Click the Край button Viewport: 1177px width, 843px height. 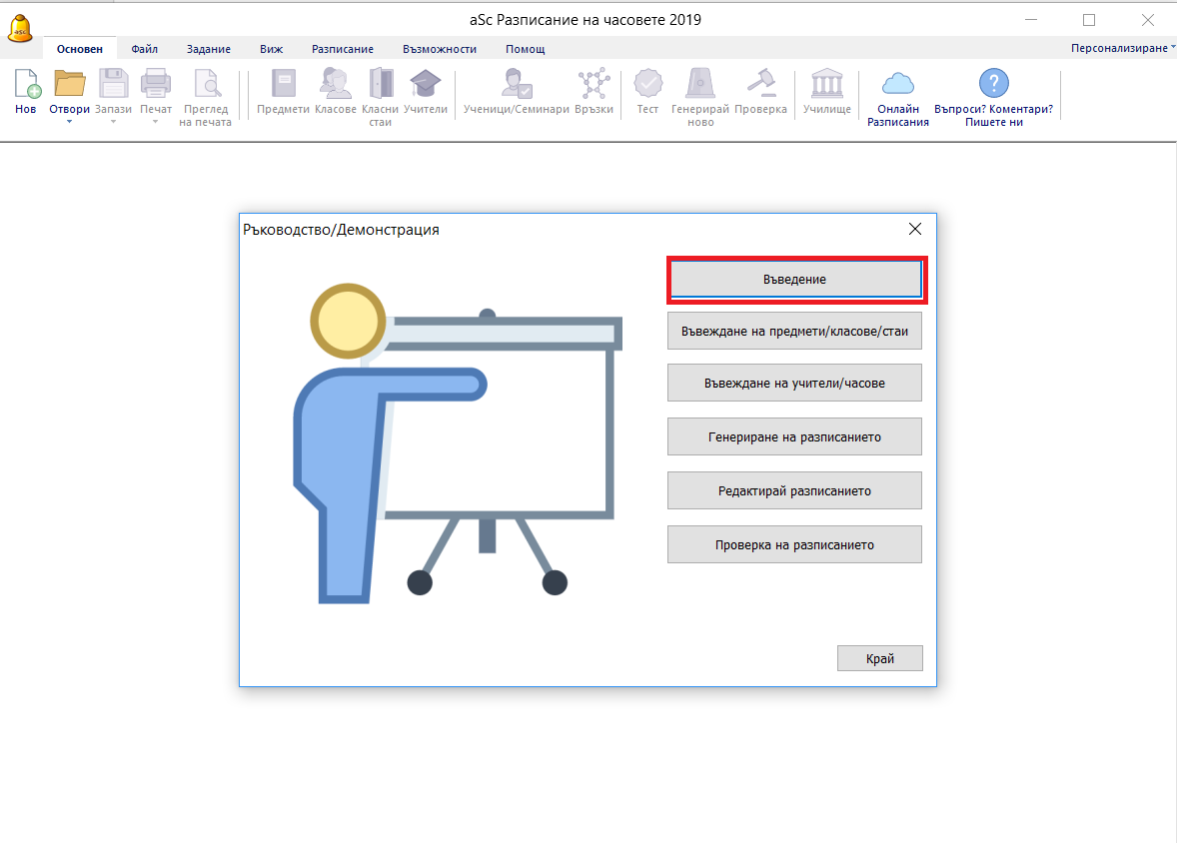[x=879, y=658]
